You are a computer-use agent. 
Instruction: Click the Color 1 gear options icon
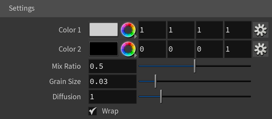tap(261, 30)
